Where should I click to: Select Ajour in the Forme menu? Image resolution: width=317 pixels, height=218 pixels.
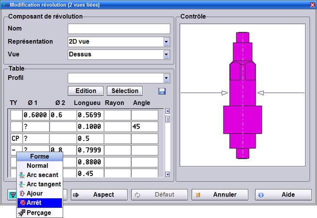[40, 193]
